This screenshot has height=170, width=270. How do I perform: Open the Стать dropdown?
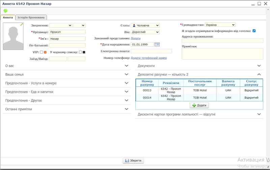coord(145,25)
